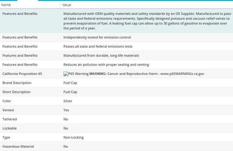Click Features and Benefits label beside 'Reduces air pollution'
Image resolution: width=233 pixels, height=151 pixels.
tap(20, 65)
